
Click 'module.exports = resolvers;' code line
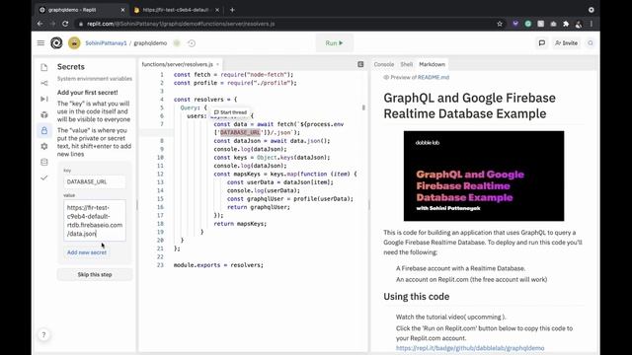(x=218, y=265)
